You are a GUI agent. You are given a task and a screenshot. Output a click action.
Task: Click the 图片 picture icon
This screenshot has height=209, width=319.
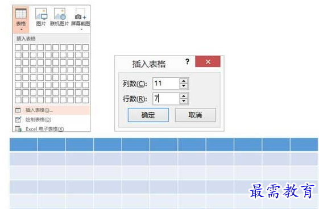pyautogui.click(x=41, y=14)
